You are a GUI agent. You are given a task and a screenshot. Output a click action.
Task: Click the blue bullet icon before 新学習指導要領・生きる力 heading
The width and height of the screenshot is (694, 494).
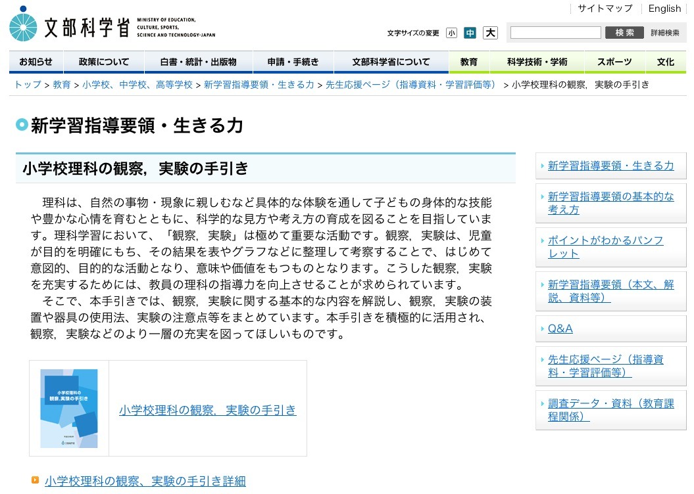(x=22, y=125)
